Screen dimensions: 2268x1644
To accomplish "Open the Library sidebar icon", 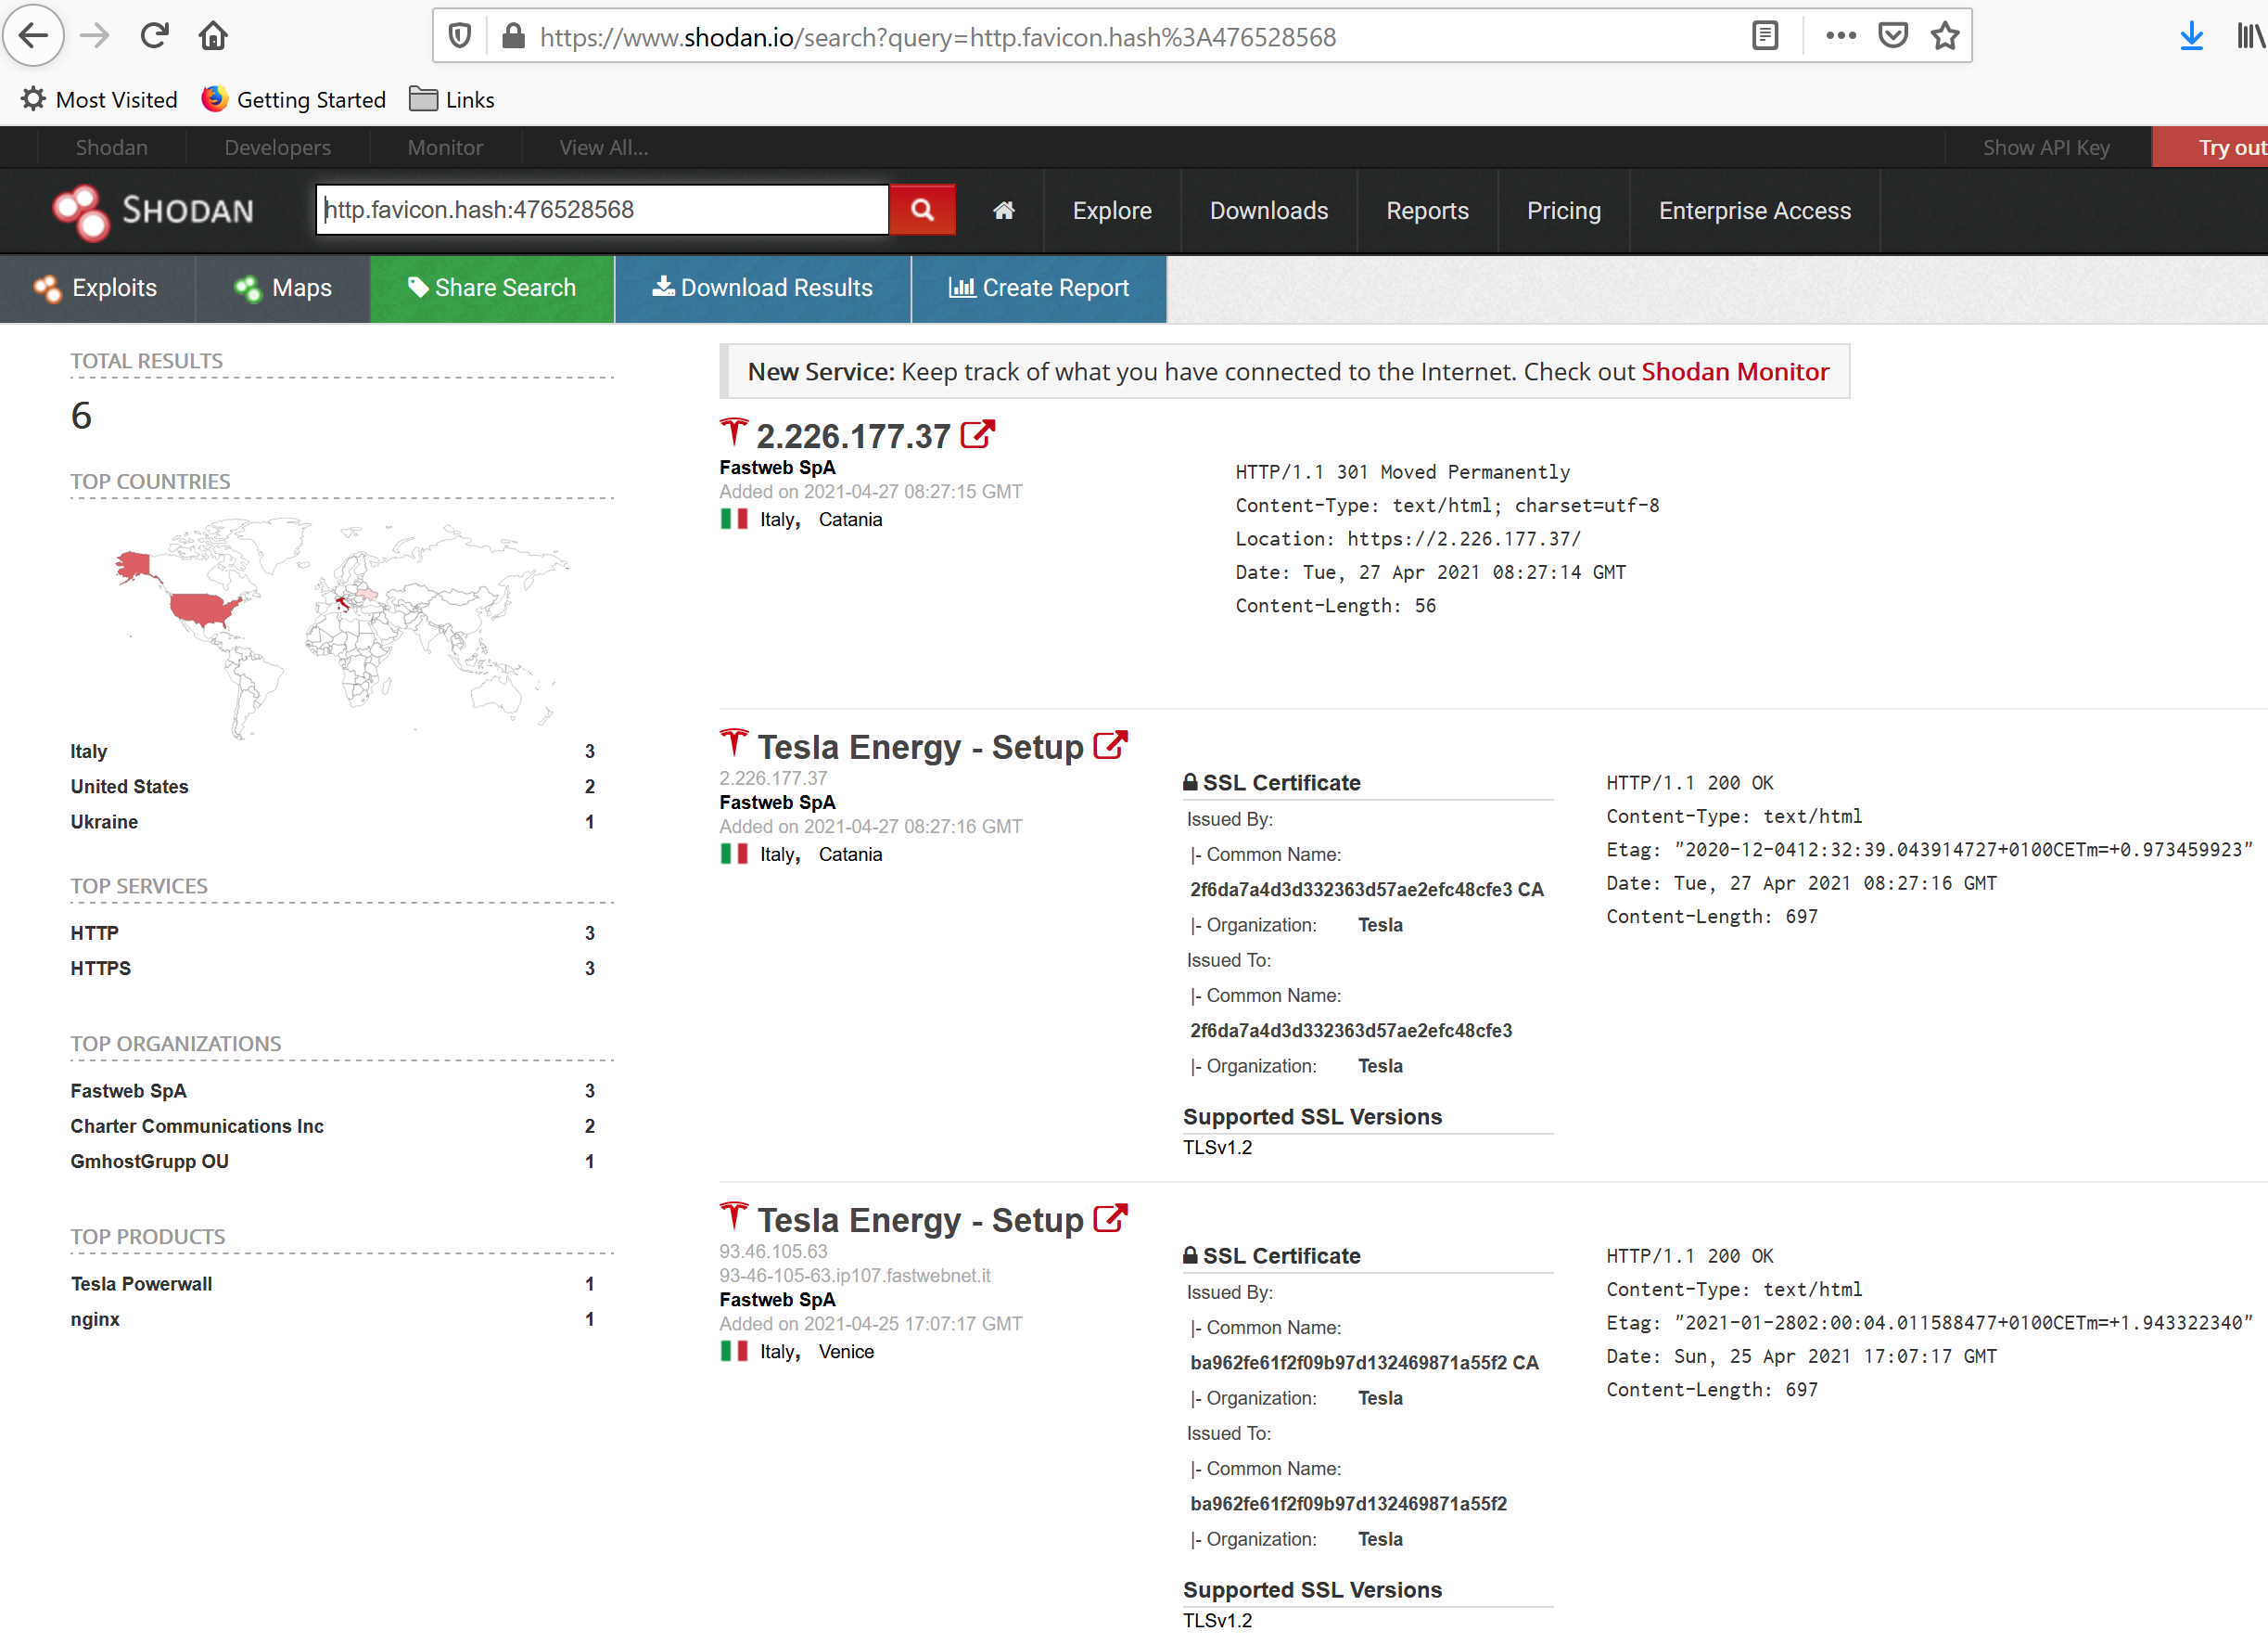I will click(2250, 37).
